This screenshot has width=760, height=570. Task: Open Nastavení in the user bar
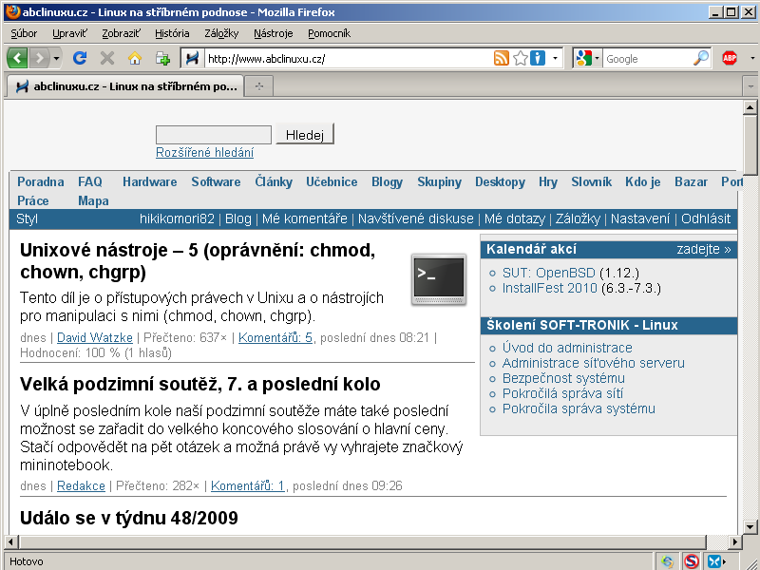point(640,218)
